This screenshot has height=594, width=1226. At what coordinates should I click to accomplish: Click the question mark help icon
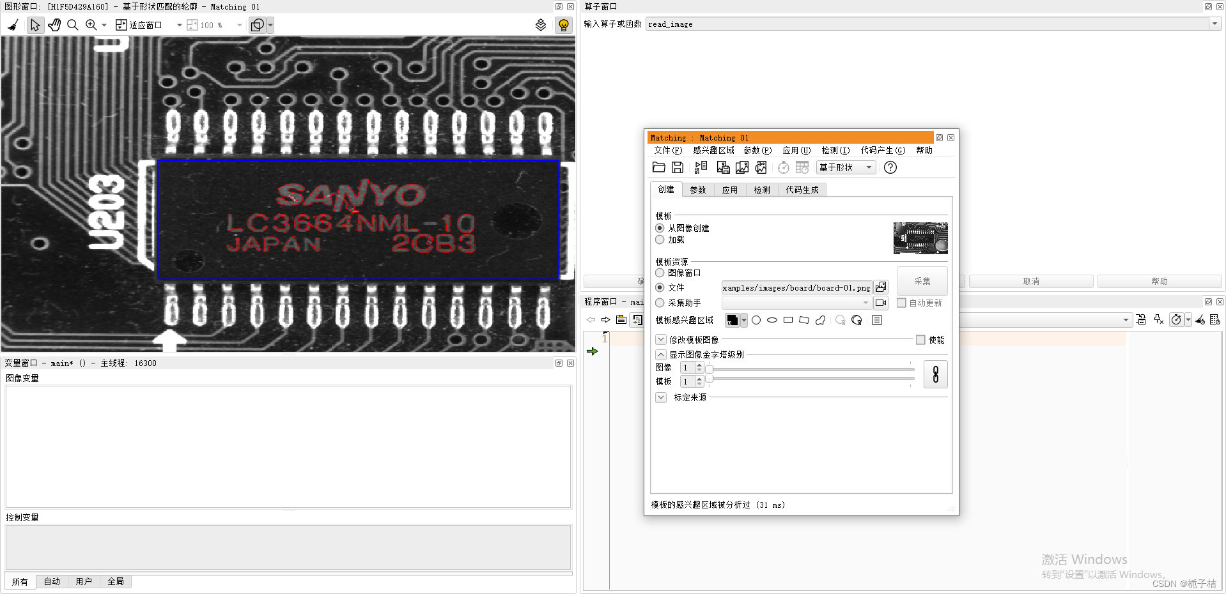890,167
